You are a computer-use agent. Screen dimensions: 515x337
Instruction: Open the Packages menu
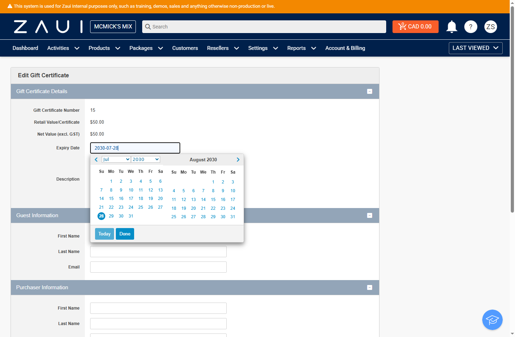146,48
